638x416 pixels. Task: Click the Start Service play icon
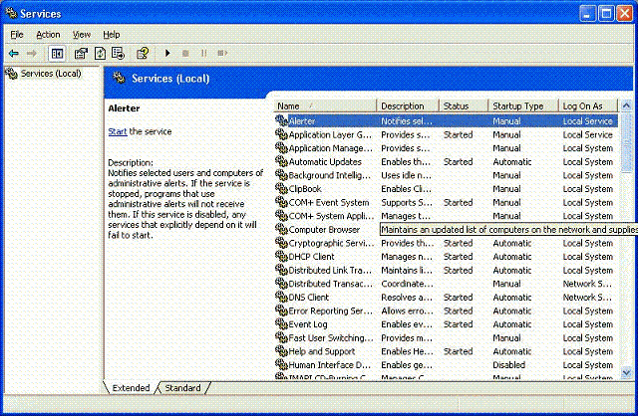click(x=167, y=53)
